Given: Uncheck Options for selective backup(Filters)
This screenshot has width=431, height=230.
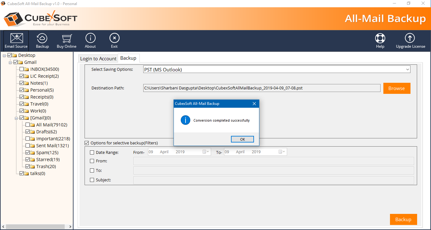Looking at the screenshot, I should (87, 143).
